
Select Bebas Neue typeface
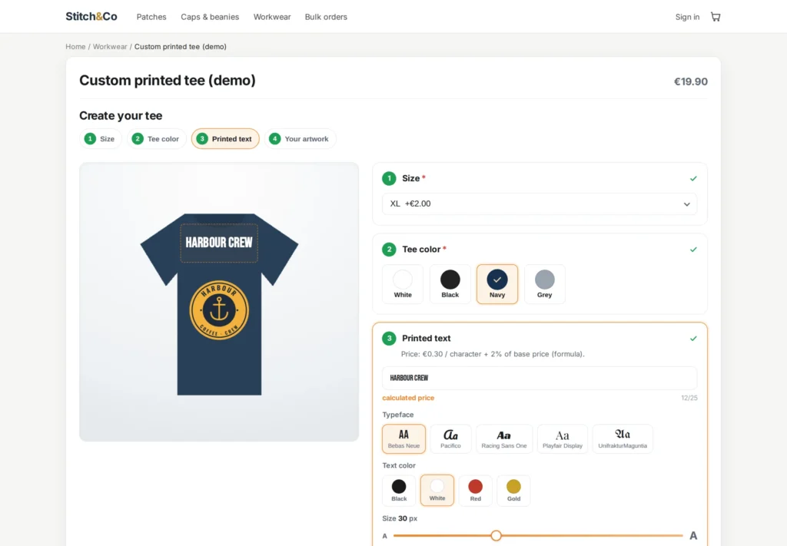[403, 438]
